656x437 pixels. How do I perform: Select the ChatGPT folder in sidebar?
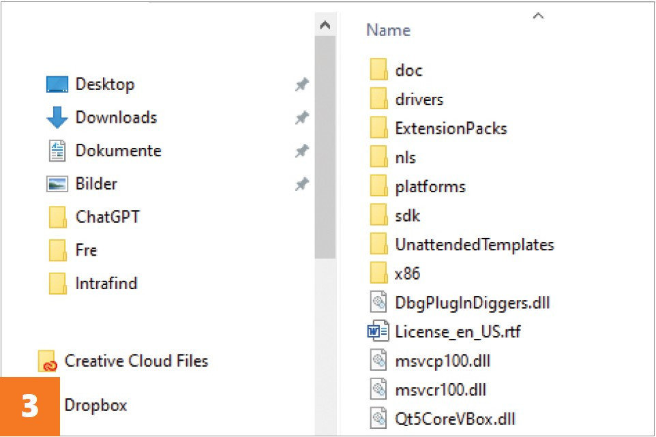[x=94, y=217]
